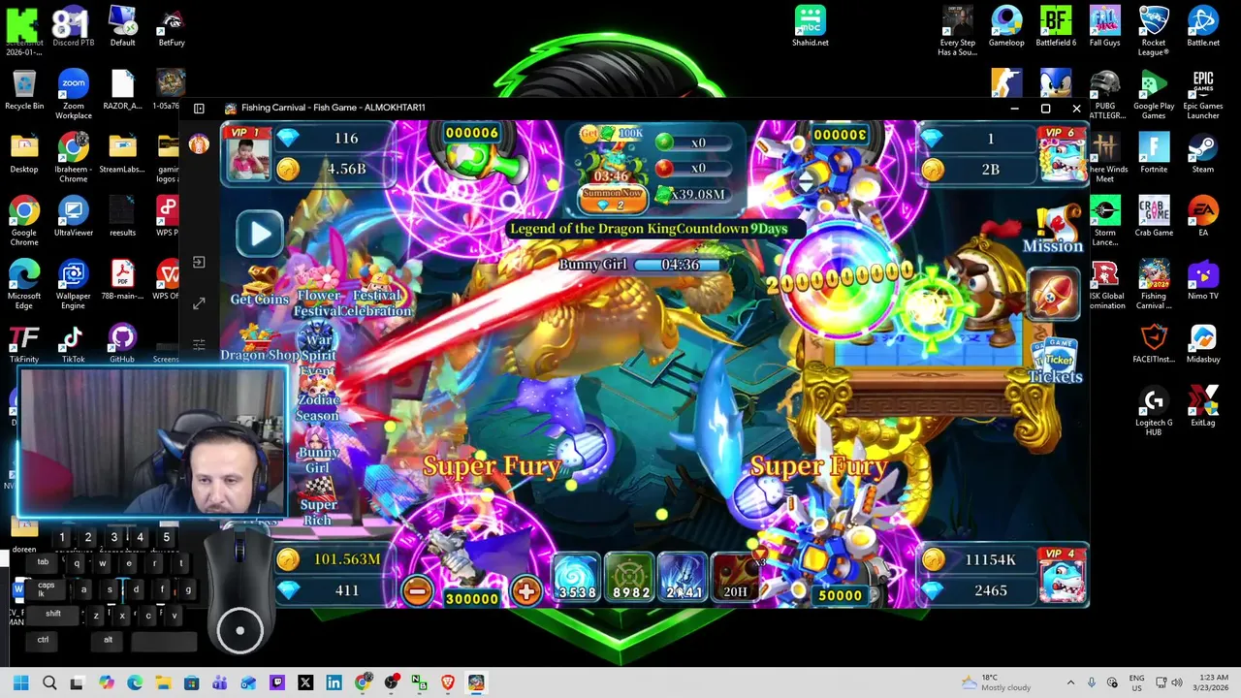Open weather widget showing 18°C
The height and width of the screenshot is (698, 1241).
tap(996, 682)
